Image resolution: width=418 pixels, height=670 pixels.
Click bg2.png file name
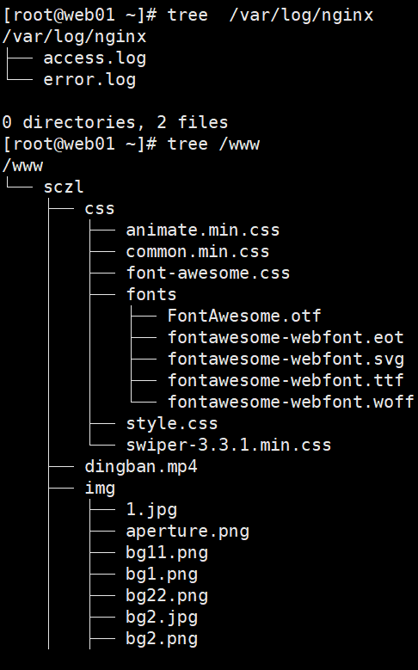(x=162, y=638)
